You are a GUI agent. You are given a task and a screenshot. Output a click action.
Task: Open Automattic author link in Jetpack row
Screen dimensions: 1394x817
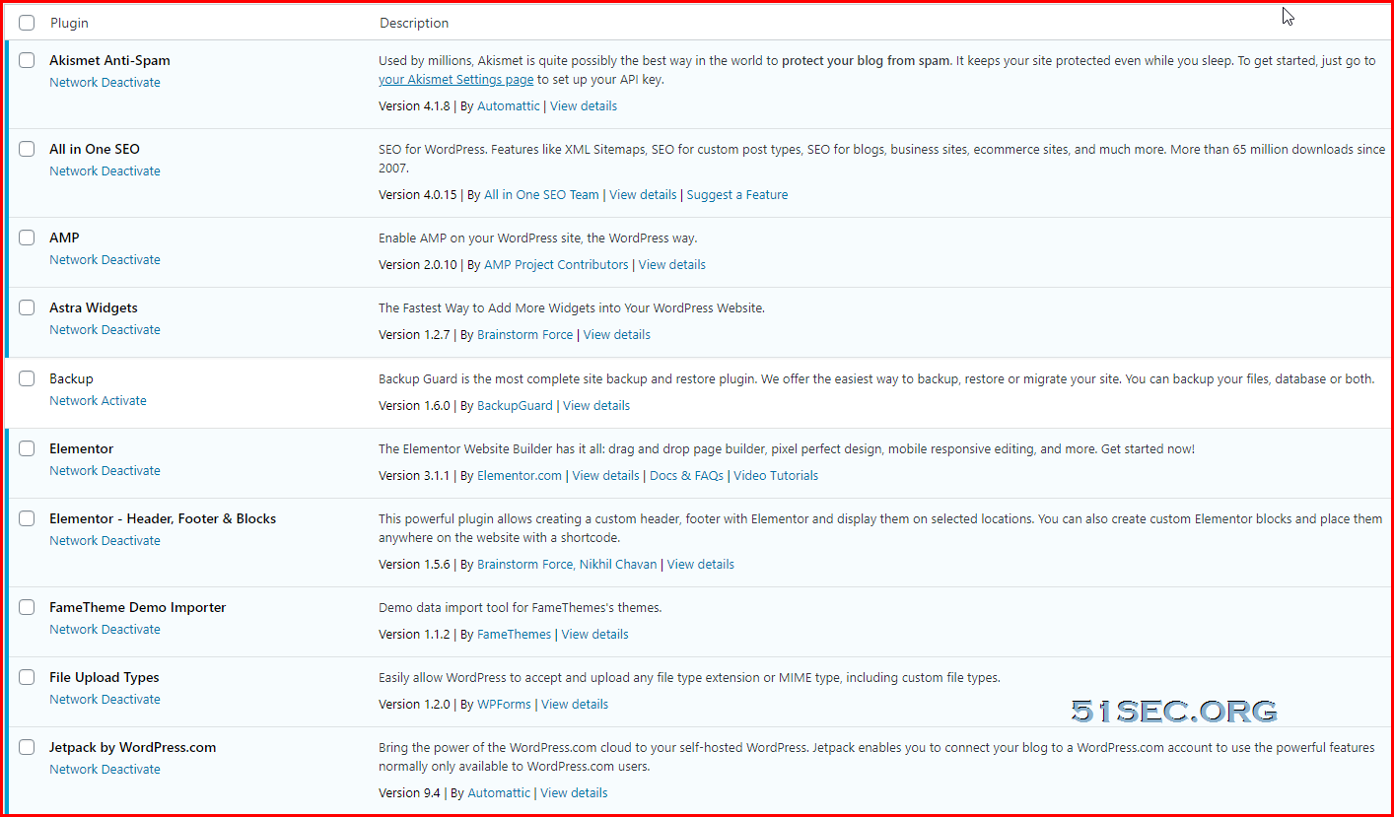coord(499,793)
